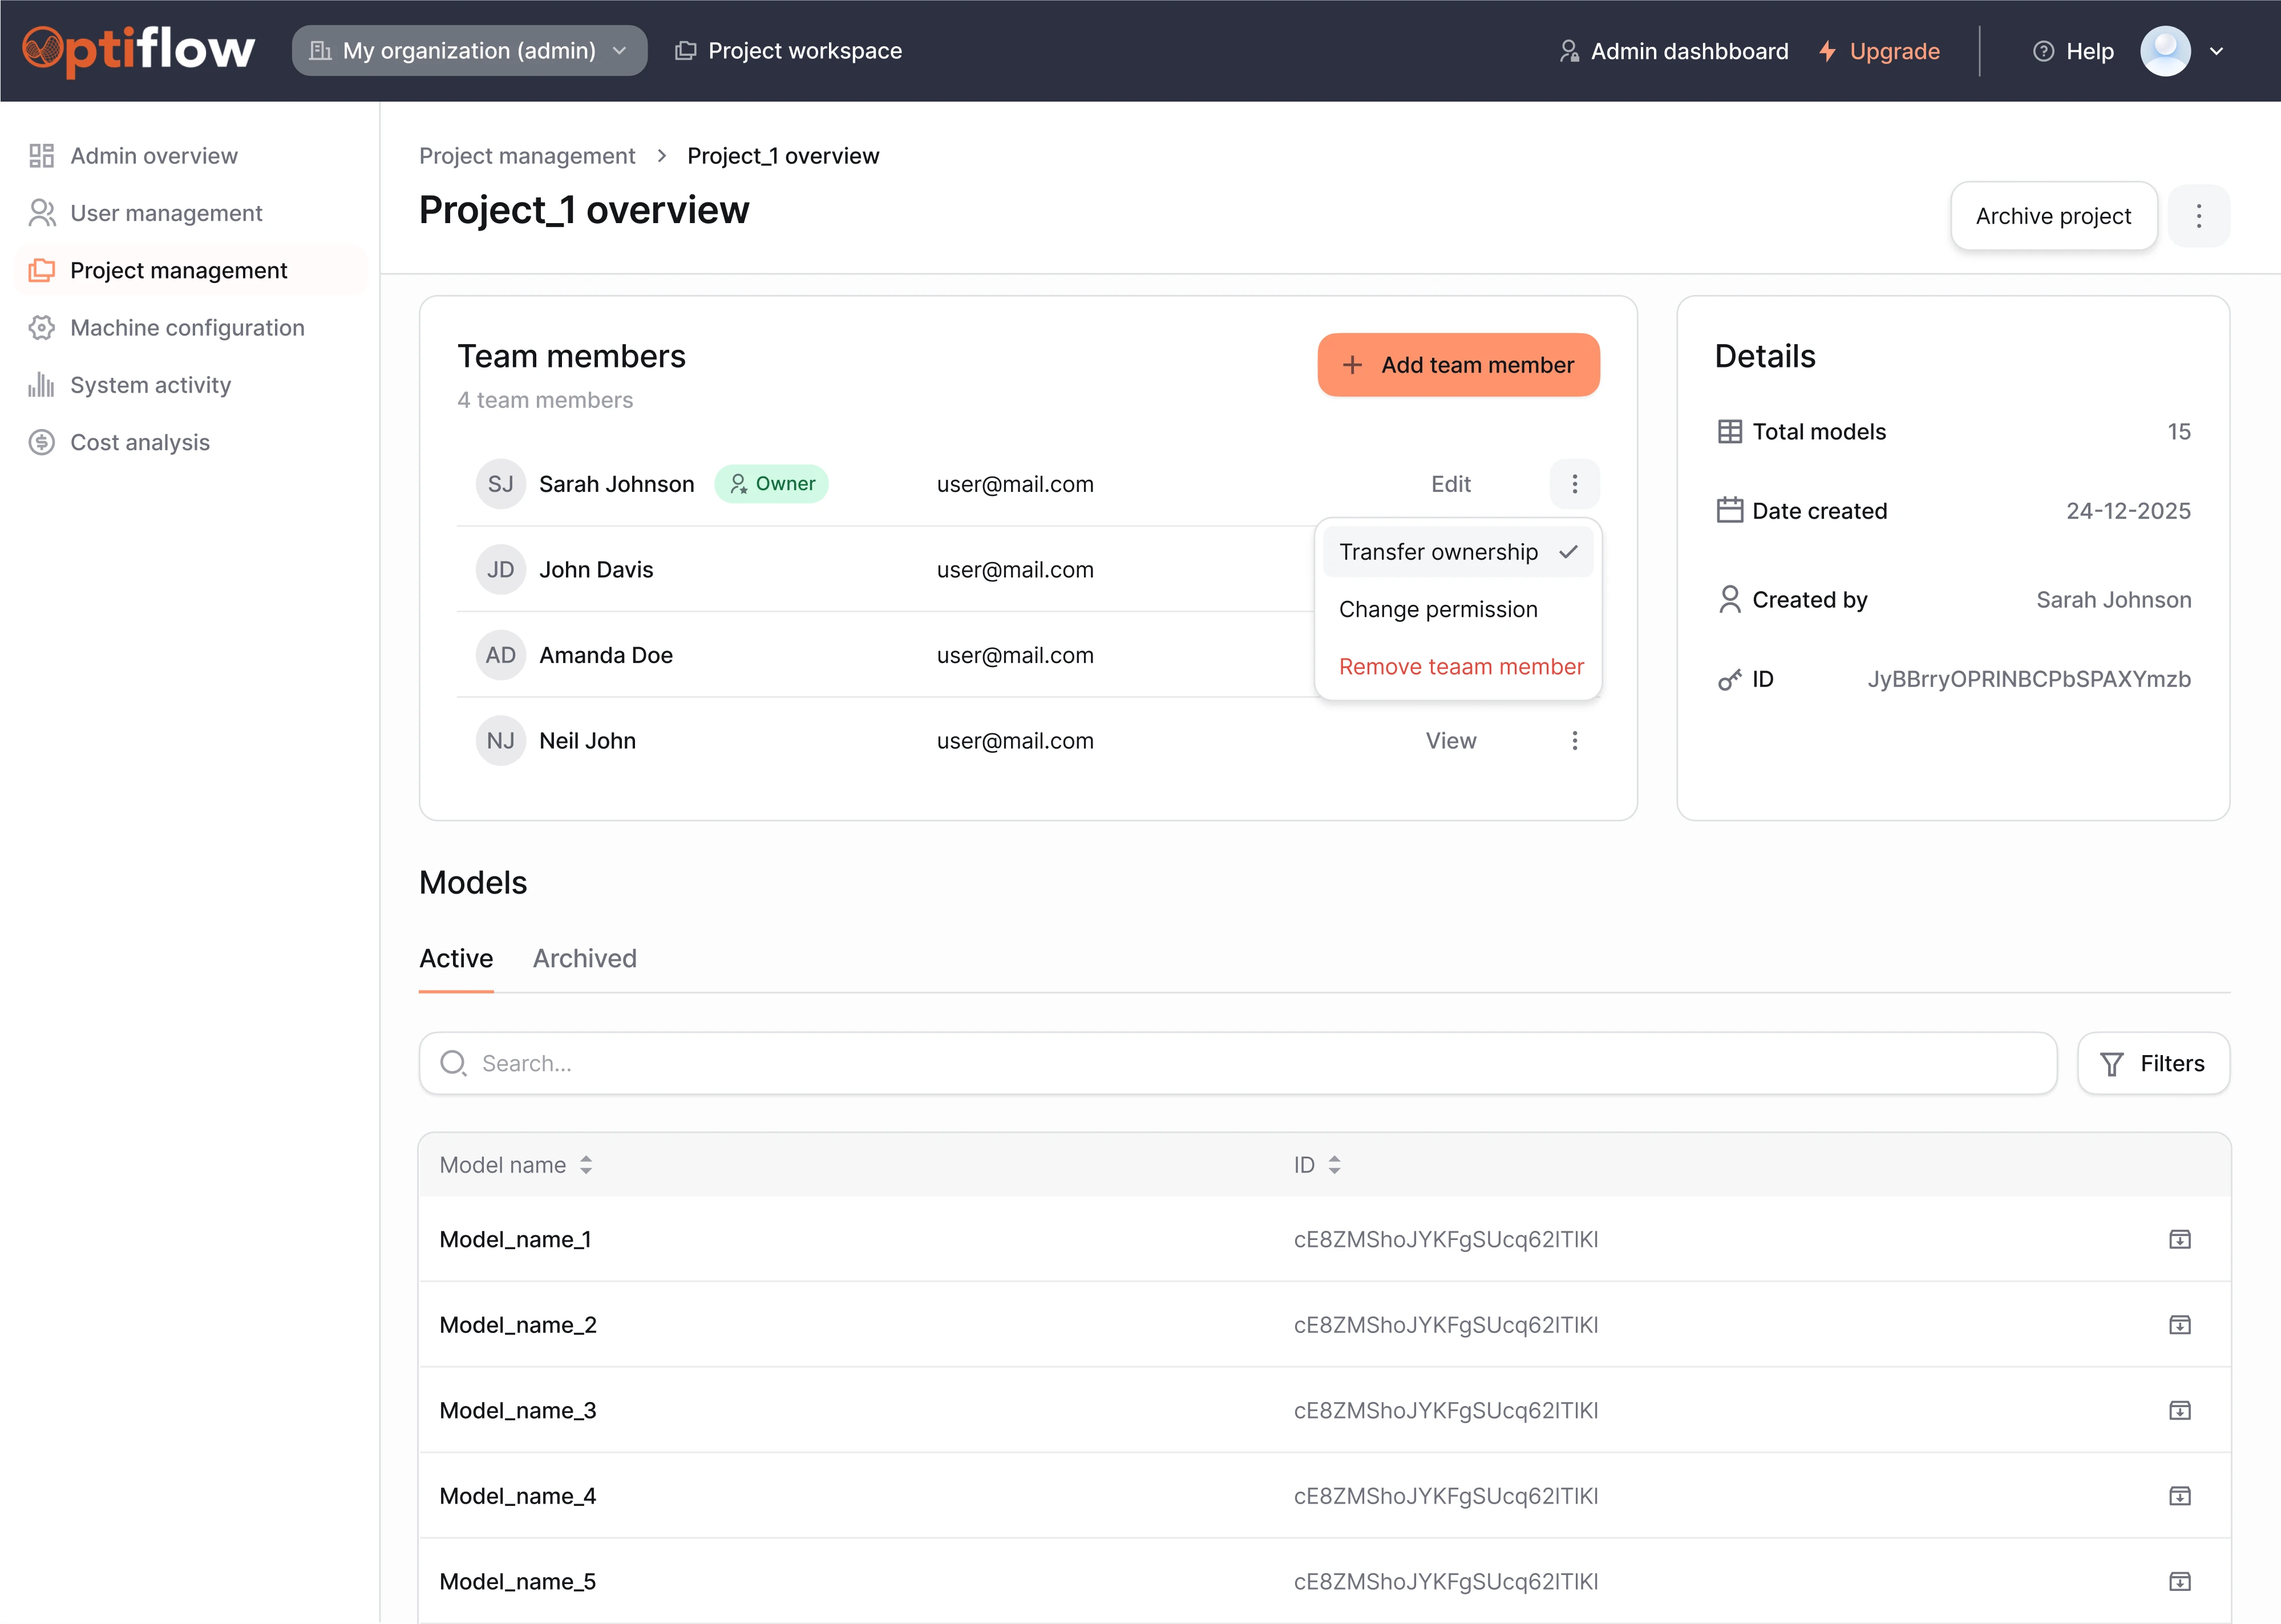The image size is (2281, 1624).
Task: Click the Add team member button
Action: (x=1457, y=365)
